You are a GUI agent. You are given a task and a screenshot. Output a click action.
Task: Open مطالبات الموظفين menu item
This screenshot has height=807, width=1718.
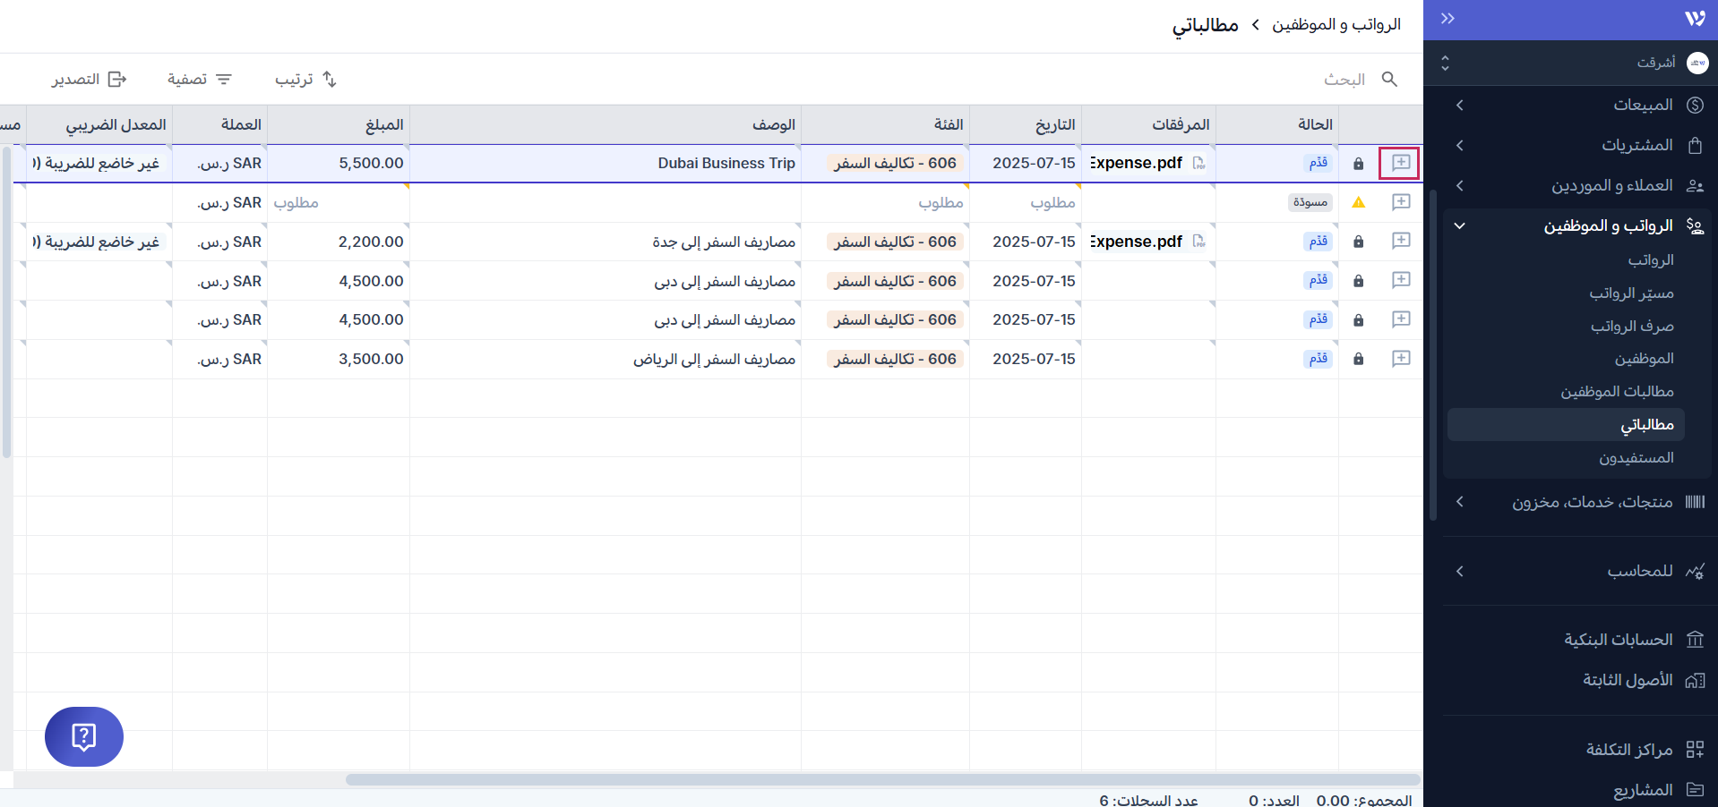[1616, 392]
